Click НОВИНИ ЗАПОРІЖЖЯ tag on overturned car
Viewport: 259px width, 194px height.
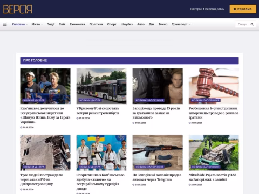coord(206,167)
